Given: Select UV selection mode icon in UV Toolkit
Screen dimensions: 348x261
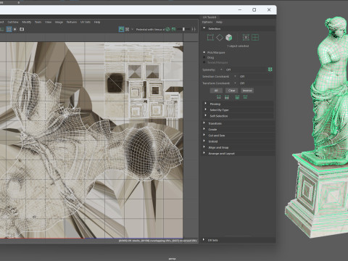Looking at the screenshot, I should [x=210, y=38].
